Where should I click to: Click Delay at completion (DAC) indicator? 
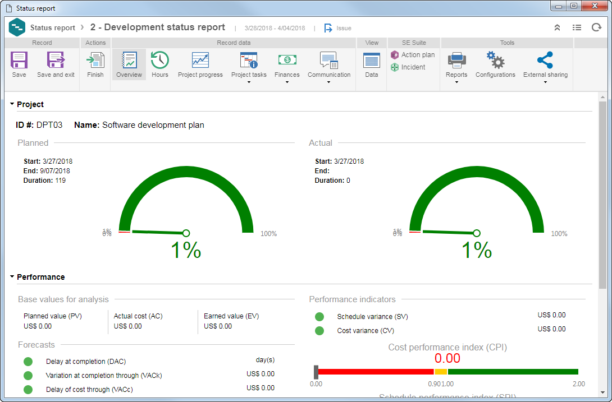(x=28, y=362)
